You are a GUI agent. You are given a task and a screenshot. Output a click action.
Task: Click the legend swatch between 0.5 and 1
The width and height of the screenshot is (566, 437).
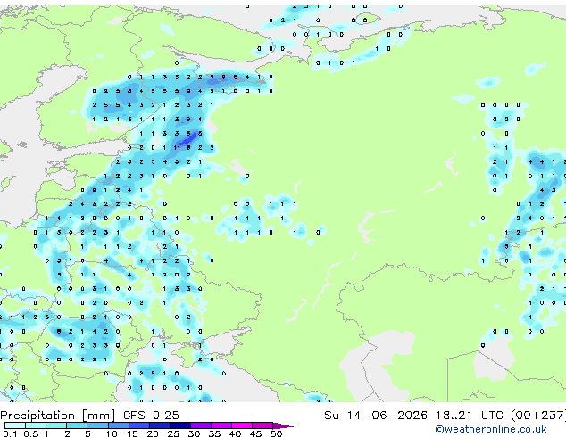click(x=36, y=425)
